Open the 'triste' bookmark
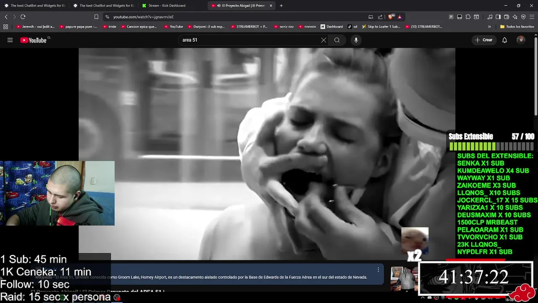538x303 pixels. [x=109, y=27]
